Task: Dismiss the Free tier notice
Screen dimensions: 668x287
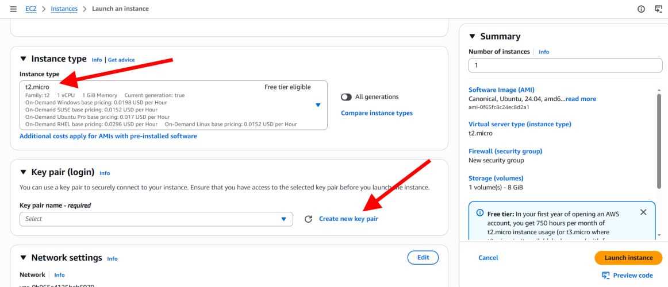Action: click(643, 212)
